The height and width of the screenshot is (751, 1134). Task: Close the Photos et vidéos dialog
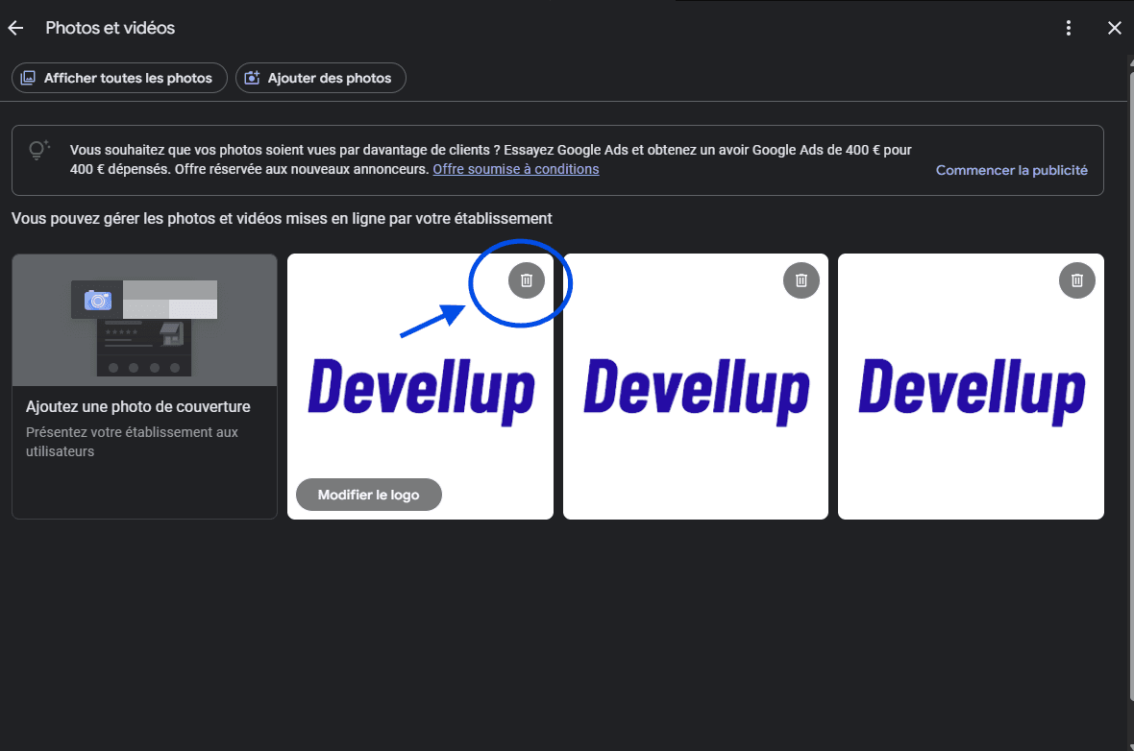(1115, 28)
